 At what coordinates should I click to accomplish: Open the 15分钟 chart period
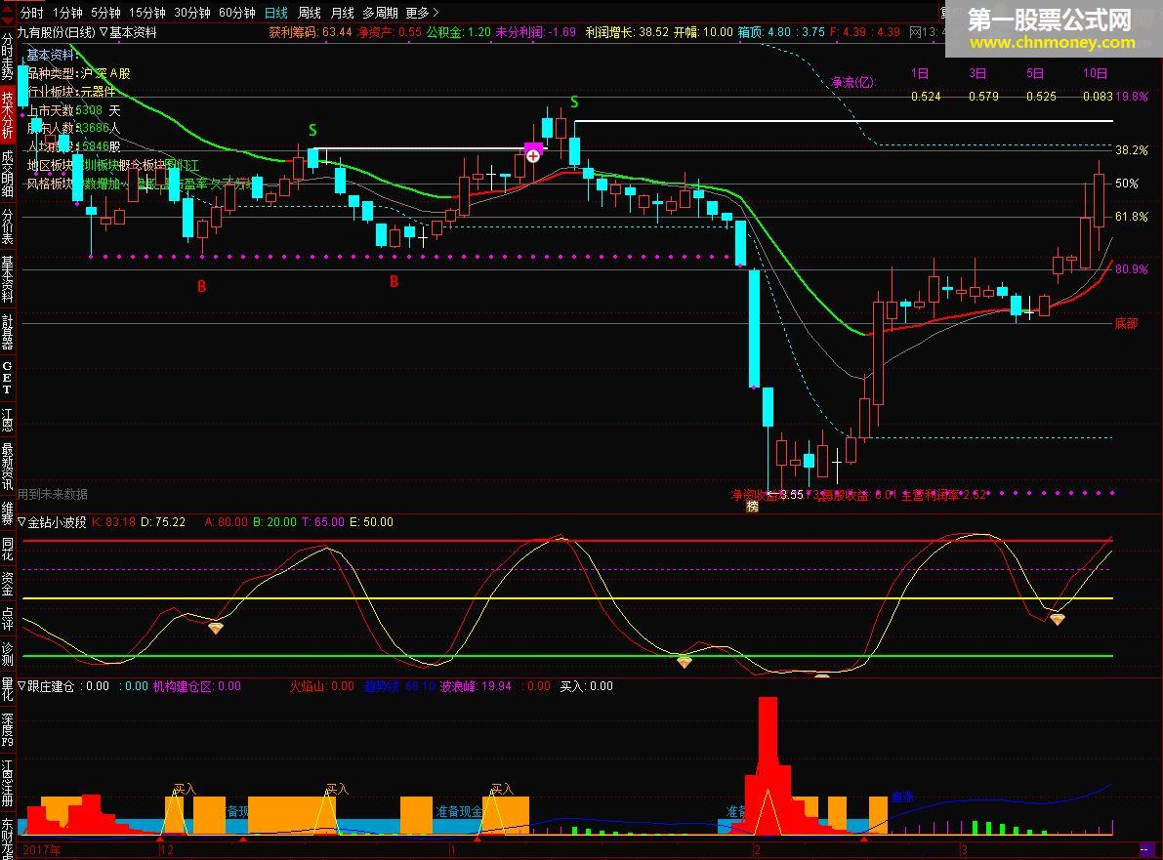(146, 13)
